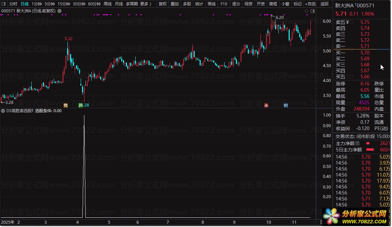The width and height of the screenshot is (392, 227).
Task: Select the 5分钟 period
Action: pos(49,4)
